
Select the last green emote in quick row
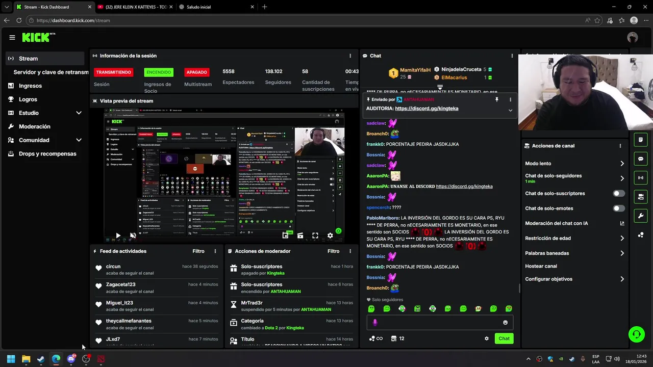point(509,308)
